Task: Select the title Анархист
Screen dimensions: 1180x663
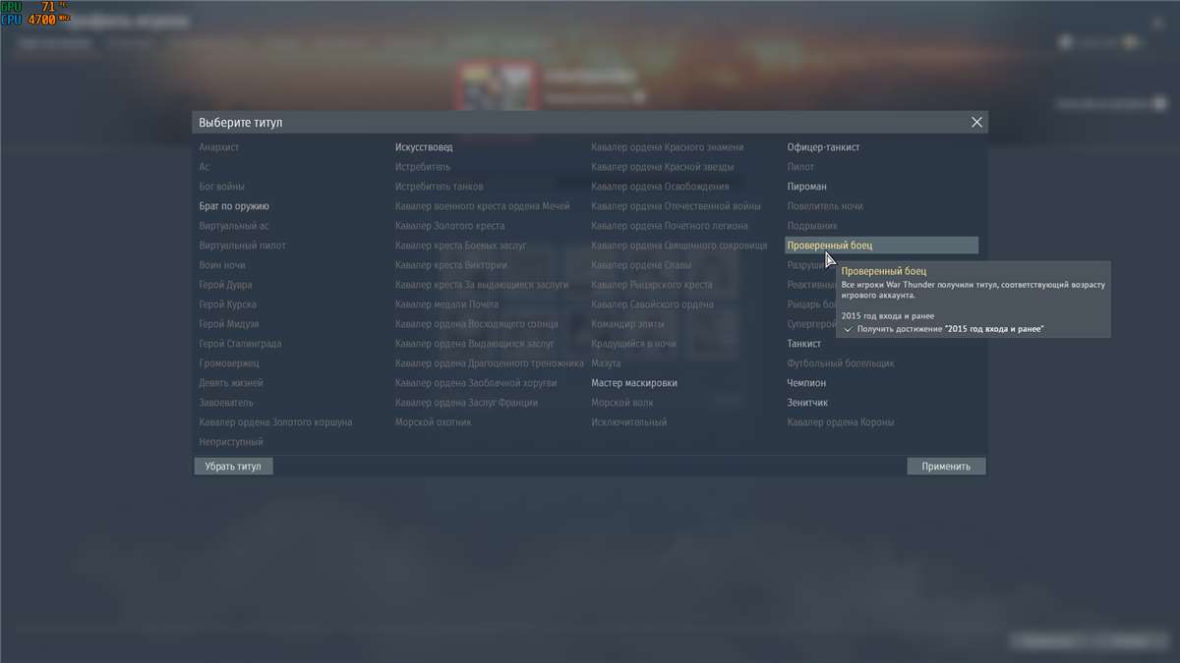Action: pos(219,147)
